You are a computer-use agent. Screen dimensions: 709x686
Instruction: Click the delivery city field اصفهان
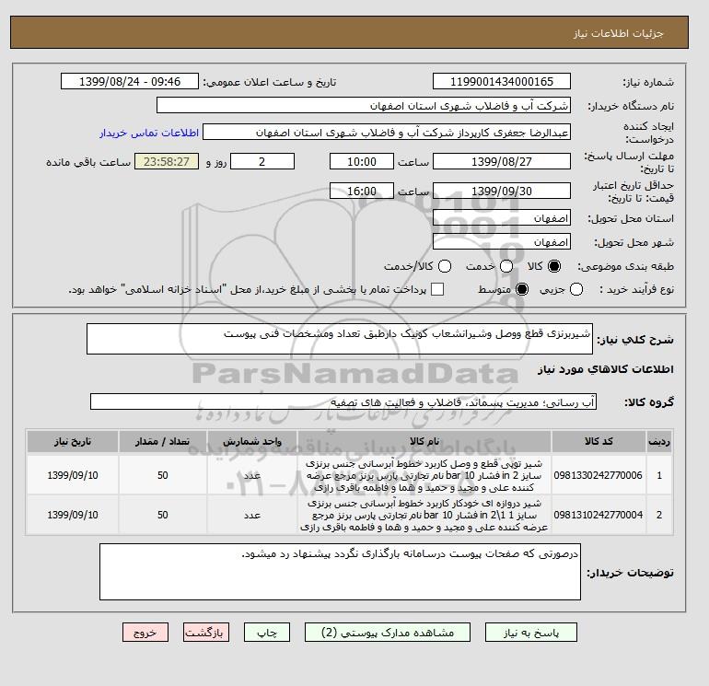(x=502, y=242)
